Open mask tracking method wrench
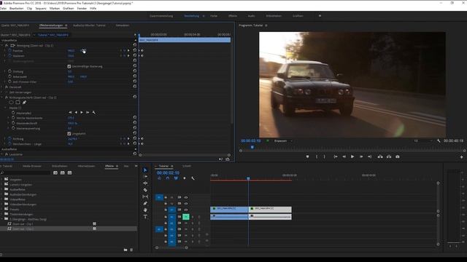 point(94,113)
